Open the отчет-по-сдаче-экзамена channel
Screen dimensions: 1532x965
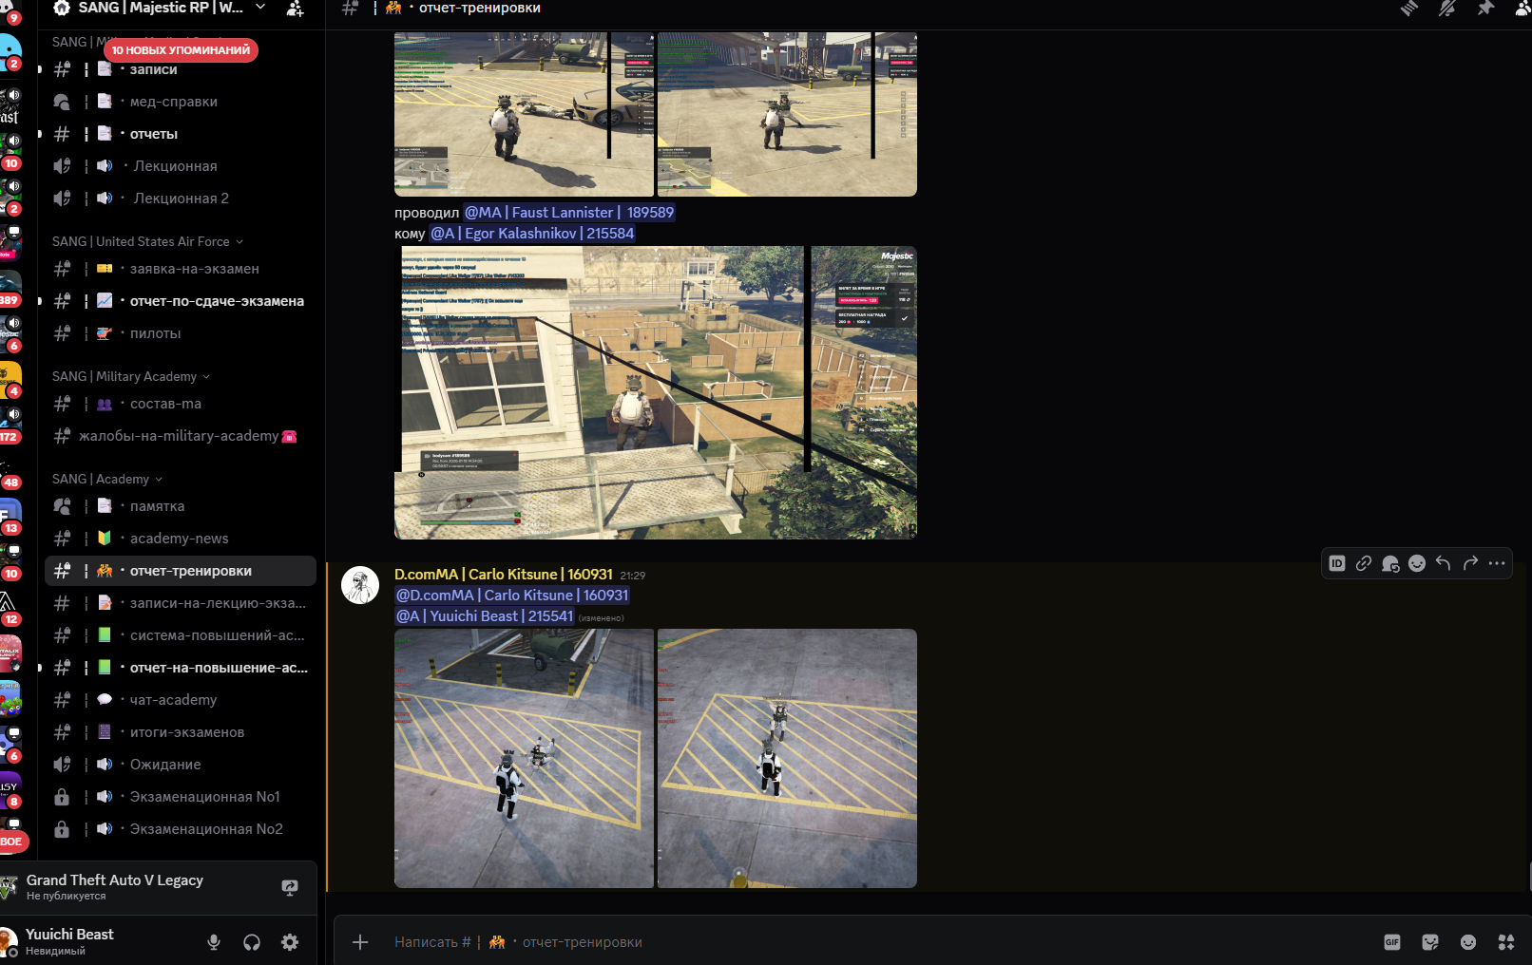tap(181, 301)
